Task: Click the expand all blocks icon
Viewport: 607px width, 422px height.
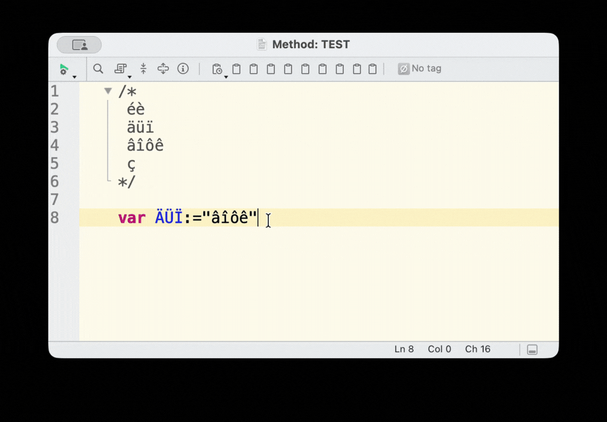Action: tap(163, 68)
